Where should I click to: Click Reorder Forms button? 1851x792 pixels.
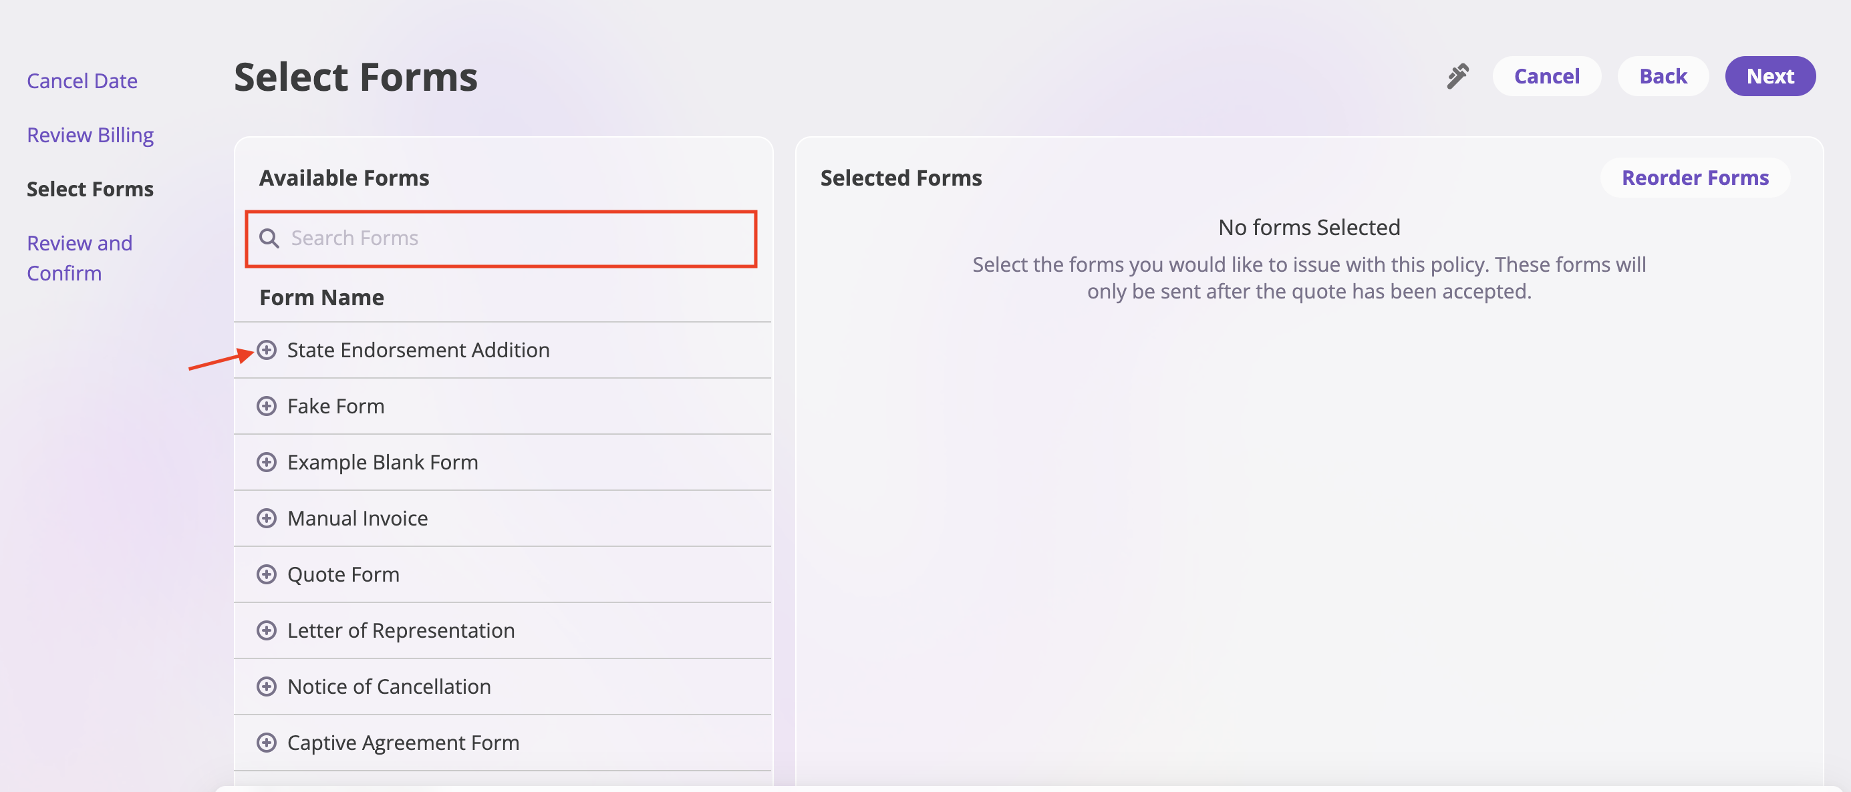point(1695,178)
